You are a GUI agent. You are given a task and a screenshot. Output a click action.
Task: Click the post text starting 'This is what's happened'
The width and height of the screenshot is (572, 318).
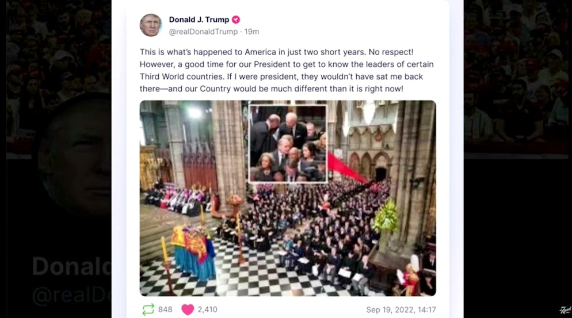point(287,70)
